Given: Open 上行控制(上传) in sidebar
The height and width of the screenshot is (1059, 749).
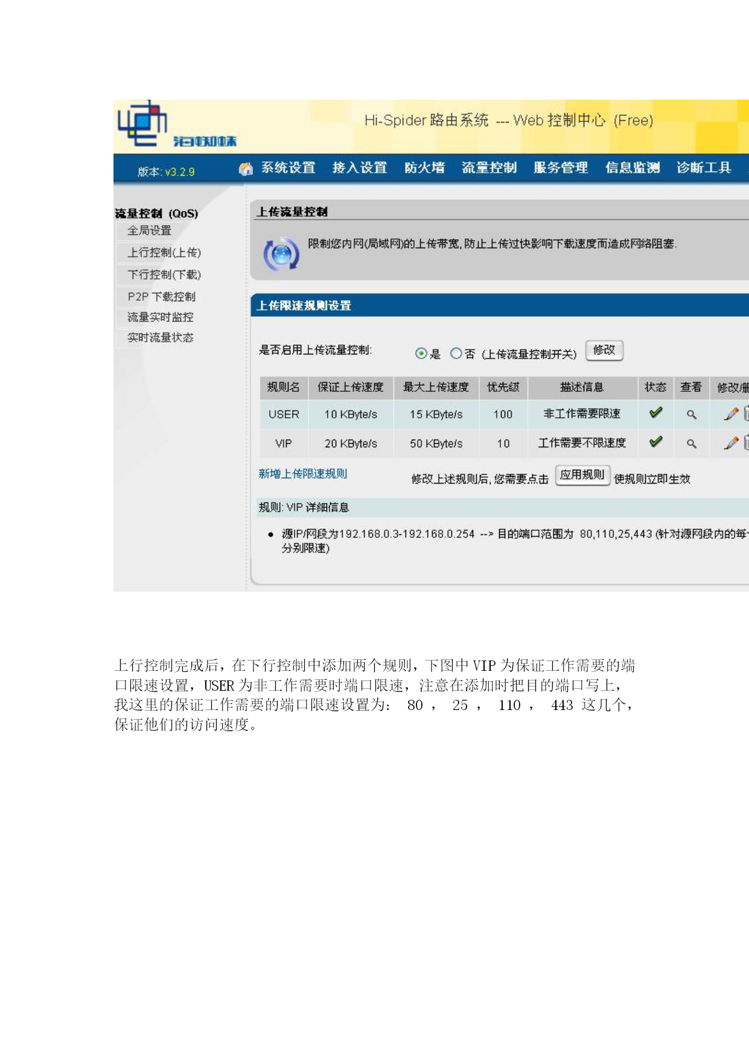Looking at the screenshot, I should click(x=164, y=252).
